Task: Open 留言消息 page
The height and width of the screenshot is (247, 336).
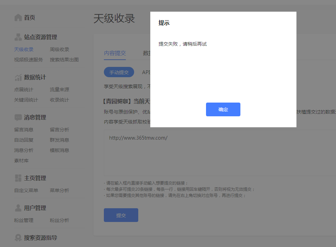Action: click(x=24, y=130)
